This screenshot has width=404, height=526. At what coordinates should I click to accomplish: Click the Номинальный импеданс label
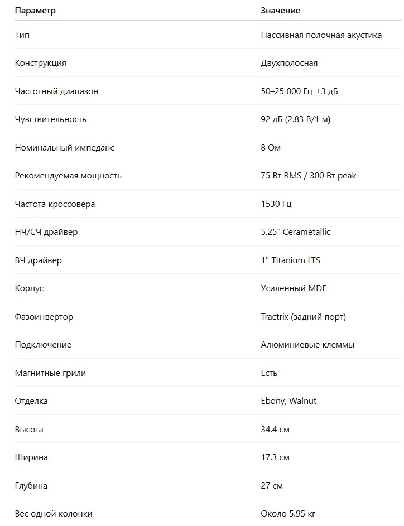[x=64, y=148]
